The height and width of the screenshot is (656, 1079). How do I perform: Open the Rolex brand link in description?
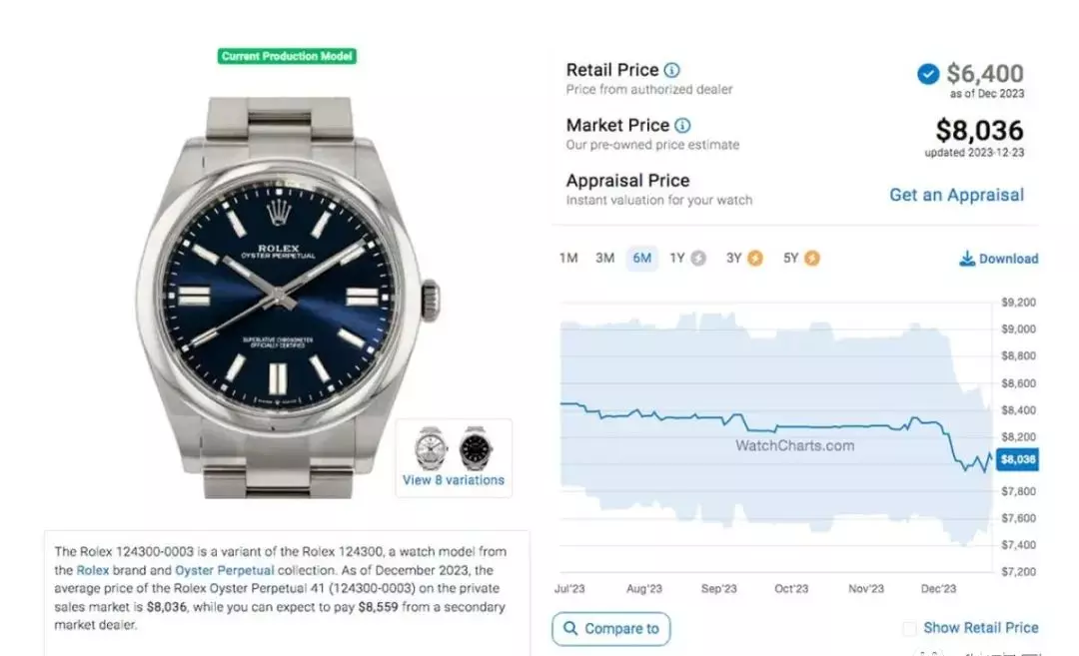click(92, 570)
